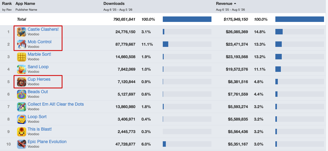
Task: Open the Castle Clashers! link
Action: (x=43, y=29)
